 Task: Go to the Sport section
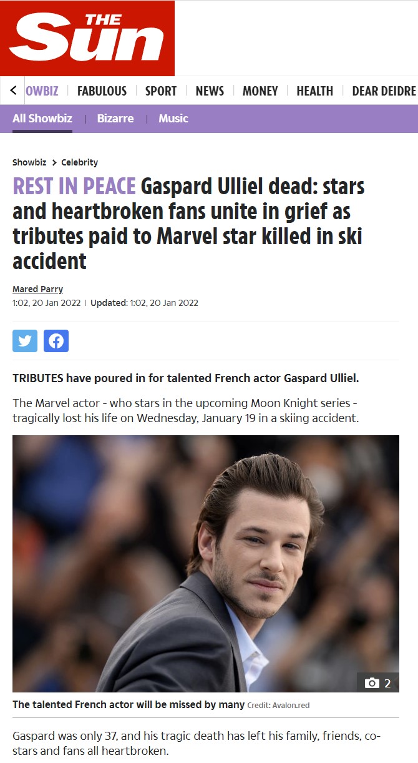161,91
